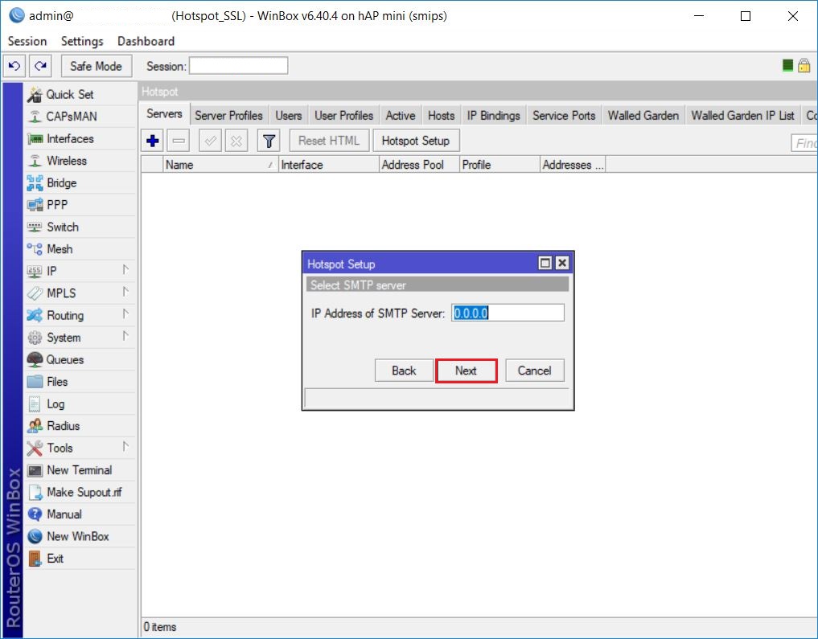Open the PPP menu

(81, 205)
